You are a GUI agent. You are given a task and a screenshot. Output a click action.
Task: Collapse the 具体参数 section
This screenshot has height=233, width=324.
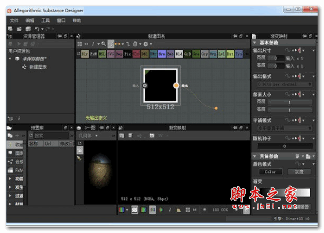255,156
